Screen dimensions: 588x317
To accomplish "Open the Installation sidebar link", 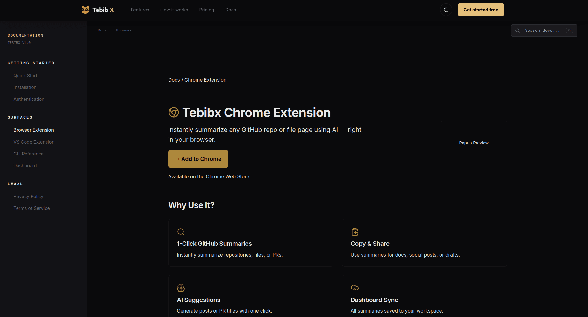I will click(x=25, y=87).
